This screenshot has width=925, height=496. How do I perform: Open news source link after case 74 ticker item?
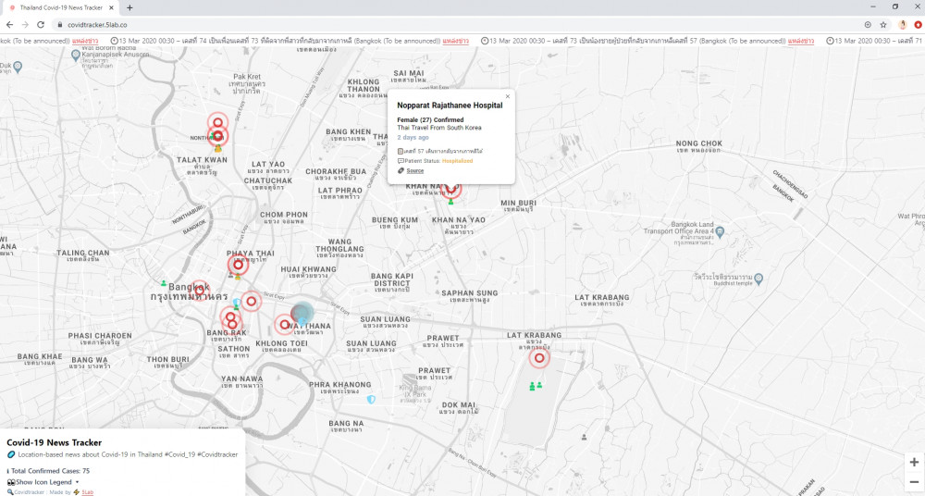coord(455,41)
